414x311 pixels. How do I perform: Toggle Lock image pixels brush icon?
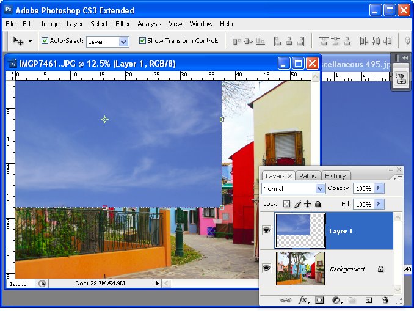pos(297,204)
